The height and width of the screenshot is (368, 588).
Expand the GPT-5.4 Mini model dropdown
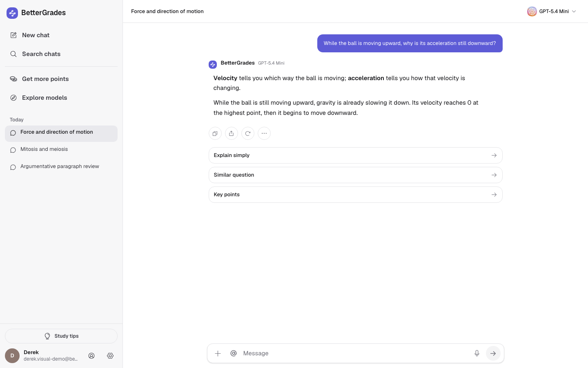point(552,11)
